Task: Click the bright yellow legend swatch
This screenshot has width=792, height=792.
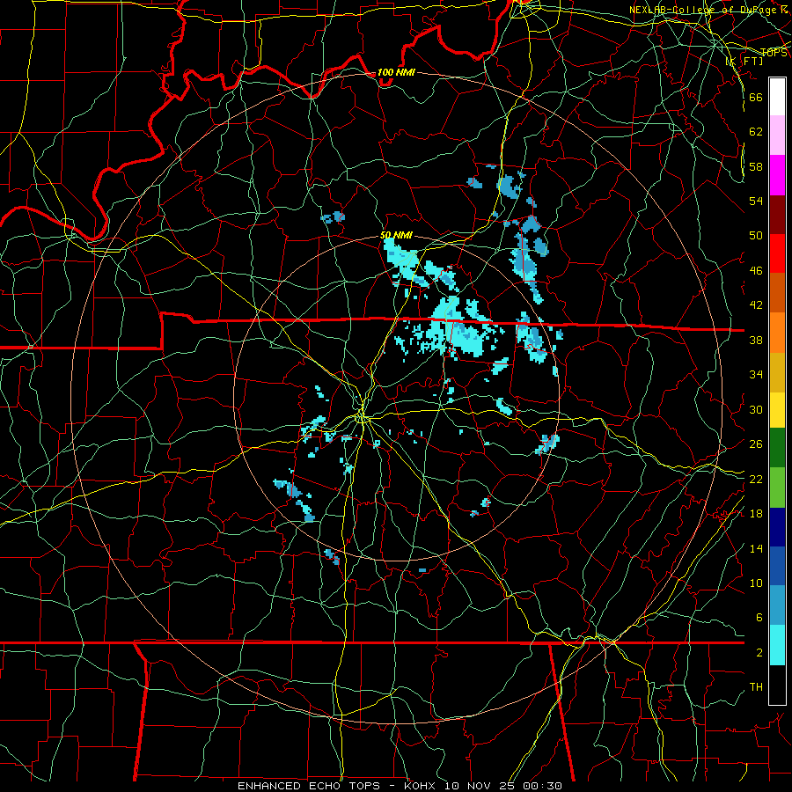Action: [x=777, y=410]
